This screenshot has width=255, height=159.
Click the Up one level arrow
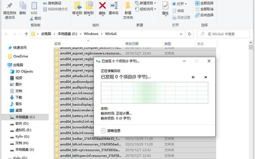[x=26, y=34]
